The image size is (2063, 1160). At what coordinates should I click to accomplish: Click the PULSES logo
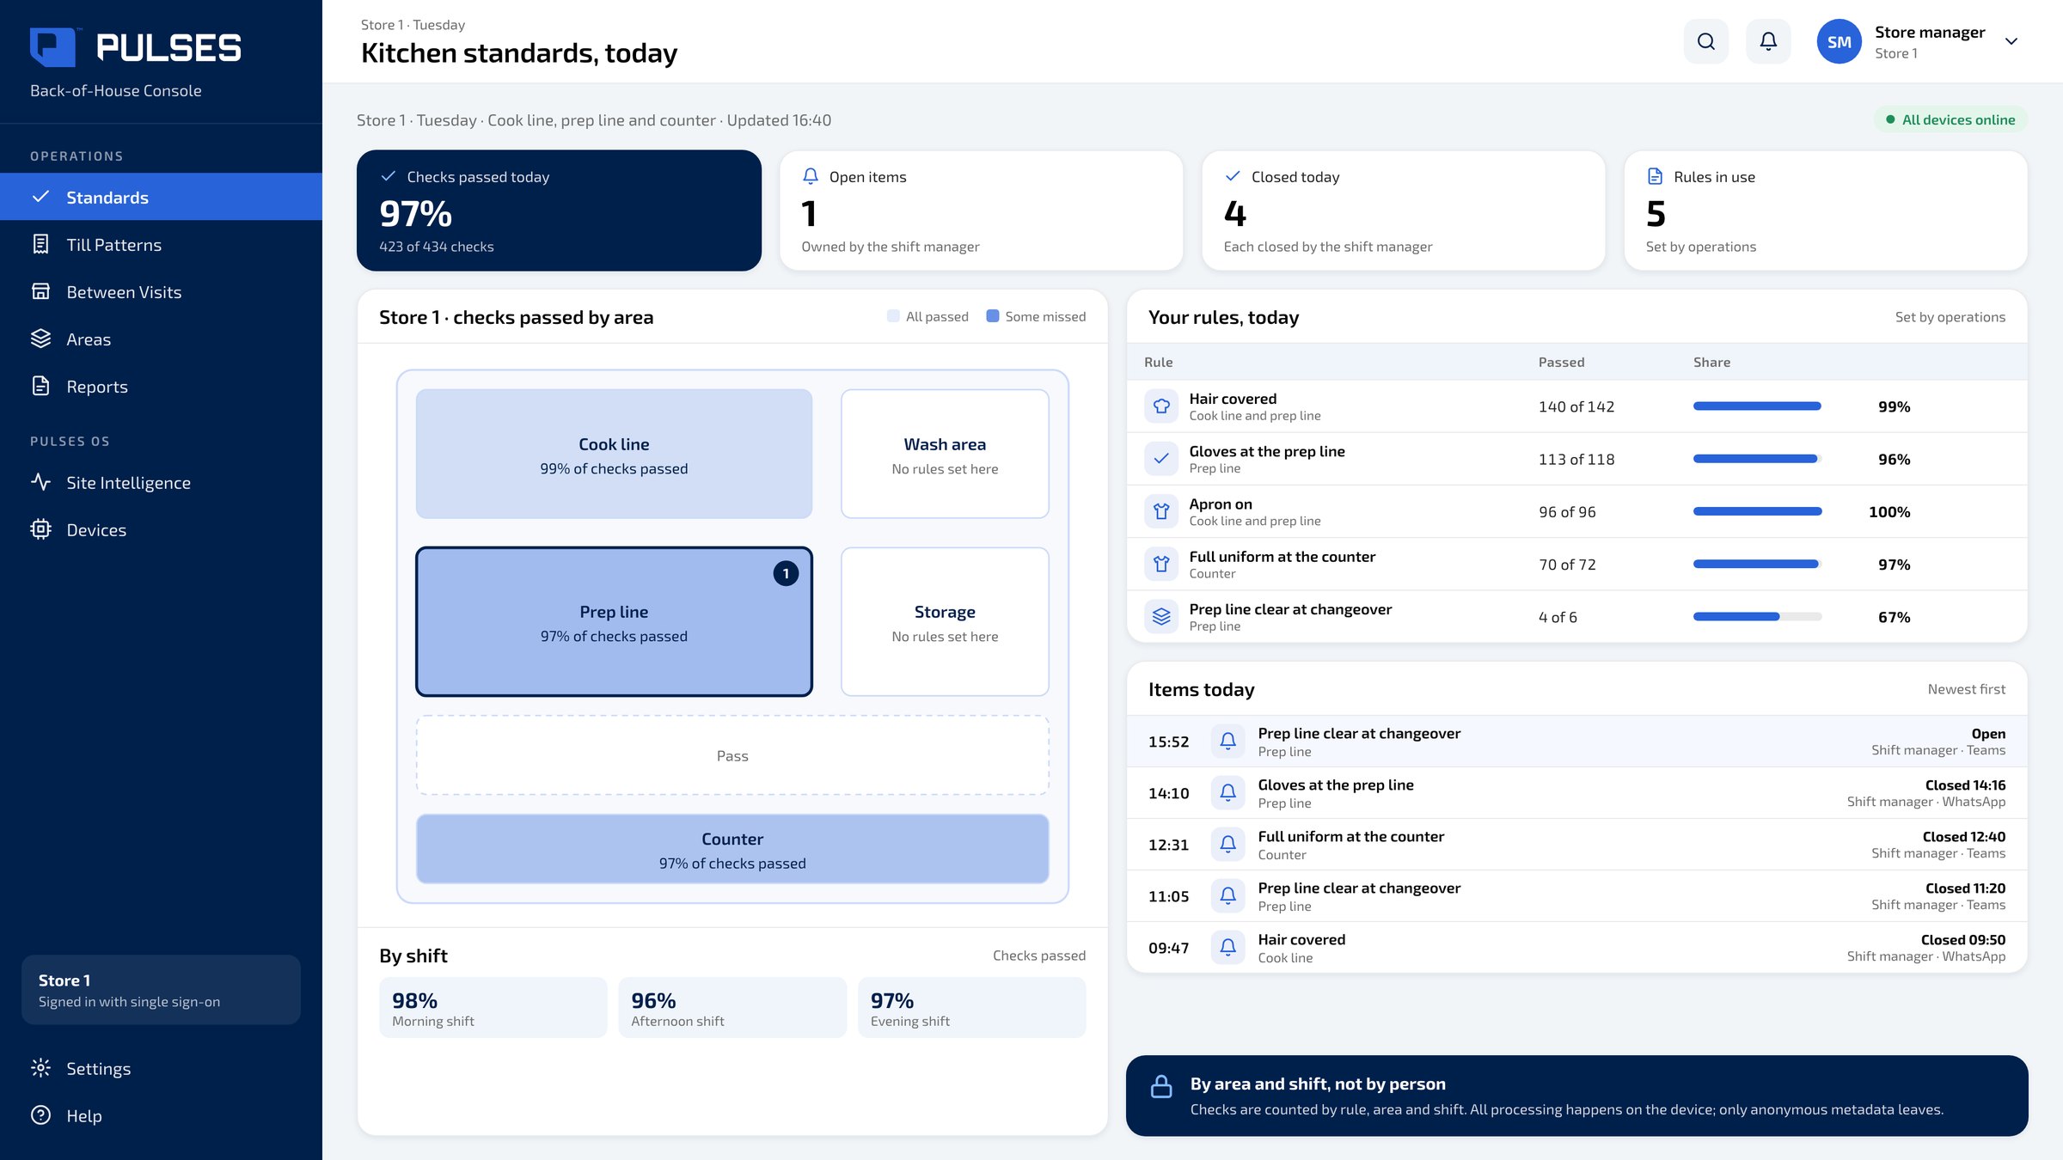click(x=136, y=47)
